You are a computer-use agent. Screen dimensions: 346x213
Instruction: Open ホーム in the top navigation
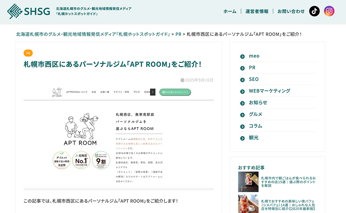click(230, 11)
